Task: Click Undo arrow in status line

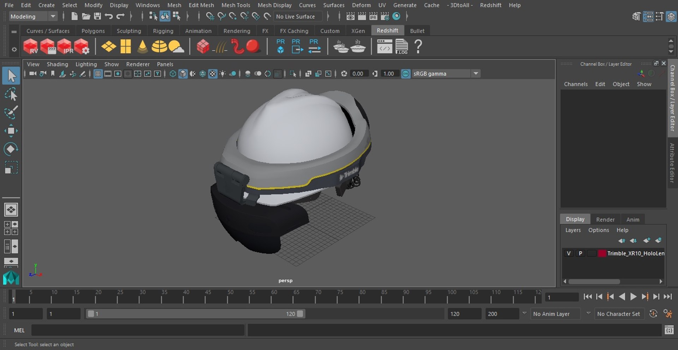Action: click(x=109, y=16)
